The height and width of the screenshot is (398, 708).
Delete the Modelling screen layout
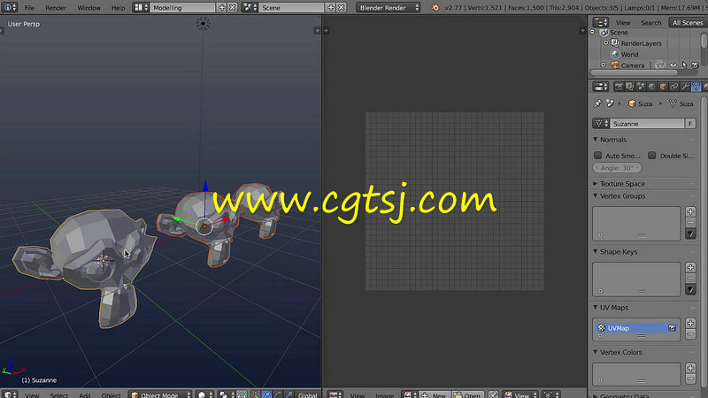pyautogui.click(x=232, y=7)
